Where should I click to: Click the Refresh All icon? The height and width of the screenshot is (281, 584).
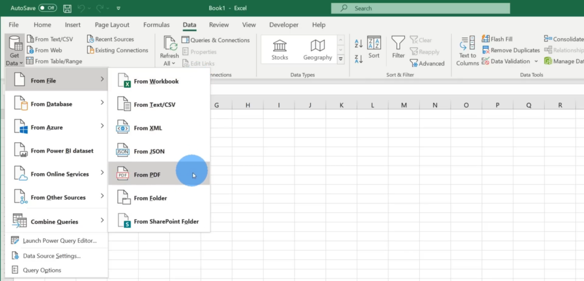(x=169, y=44)
